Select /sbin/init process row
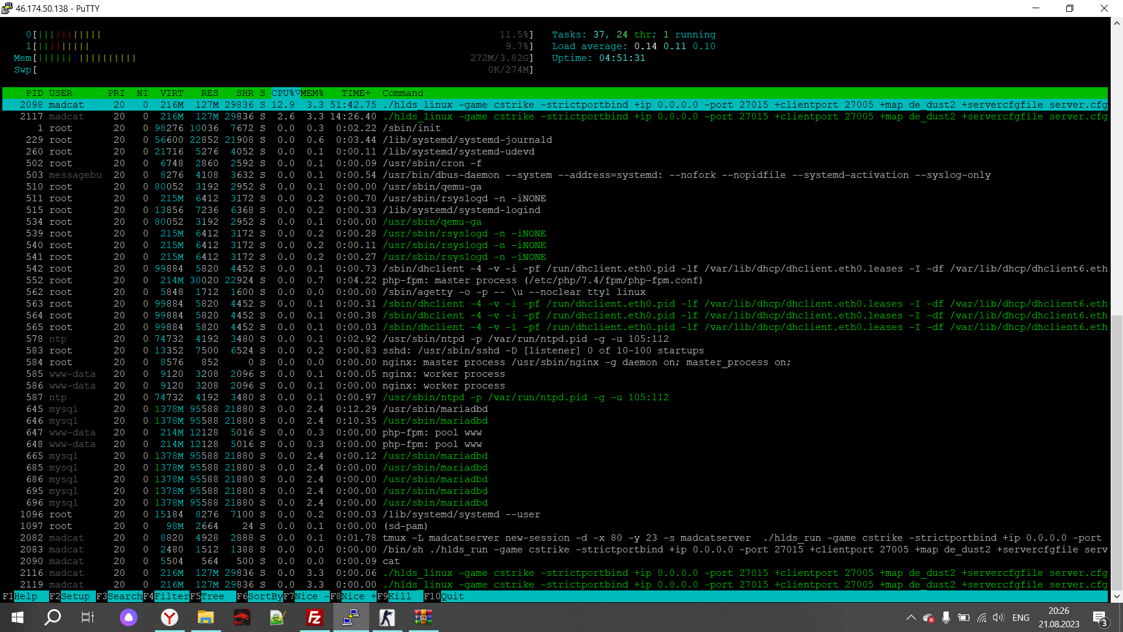This screenshot has height=632, width=1123. pyautogui.click(x=555, y=128)
